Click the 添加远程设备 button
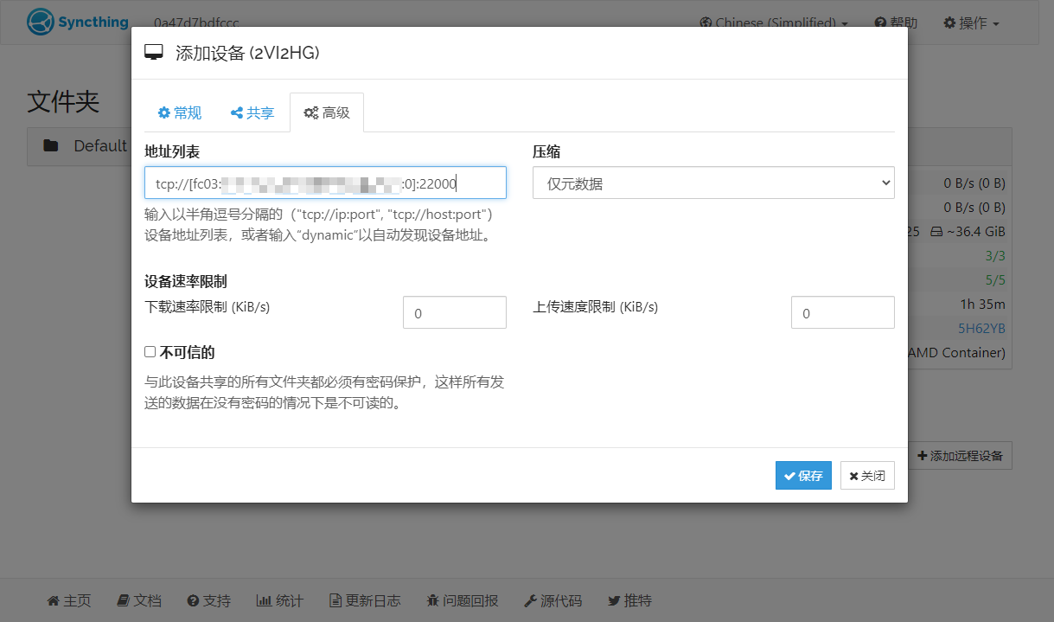1054x622 pixels. (960, 455)
